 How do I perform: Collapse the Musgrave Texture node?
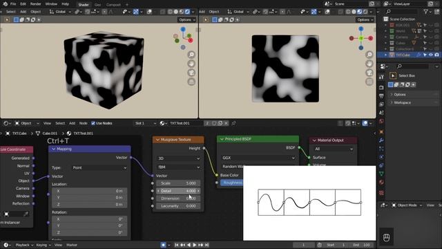157,140
